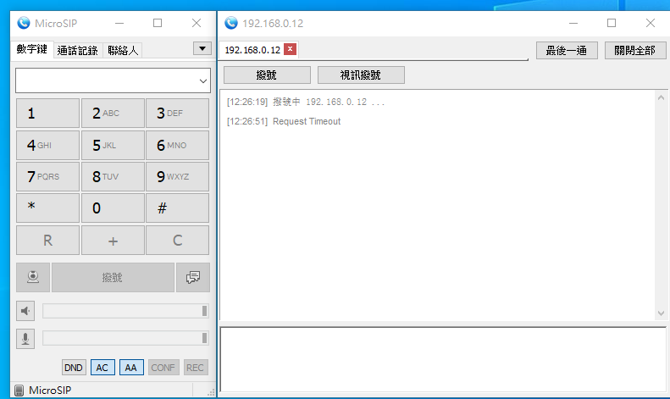Mute the microphone icon
This screenshot has width=670, height=399.
tap(25, 339)
